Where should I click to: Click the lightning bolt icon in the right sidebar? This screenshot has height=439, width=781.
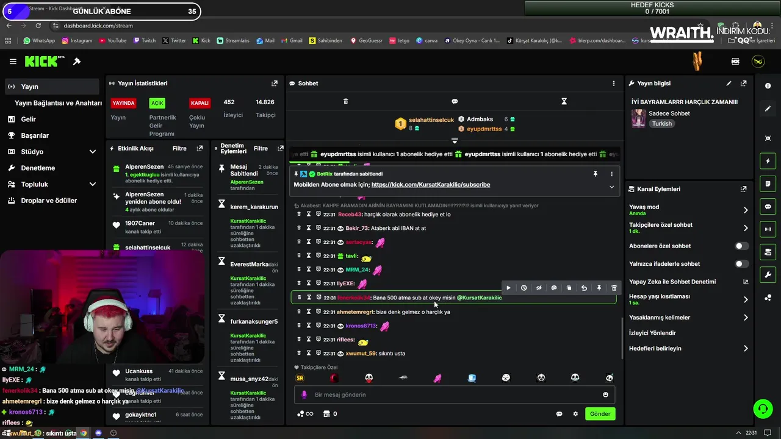click(768, 161)
